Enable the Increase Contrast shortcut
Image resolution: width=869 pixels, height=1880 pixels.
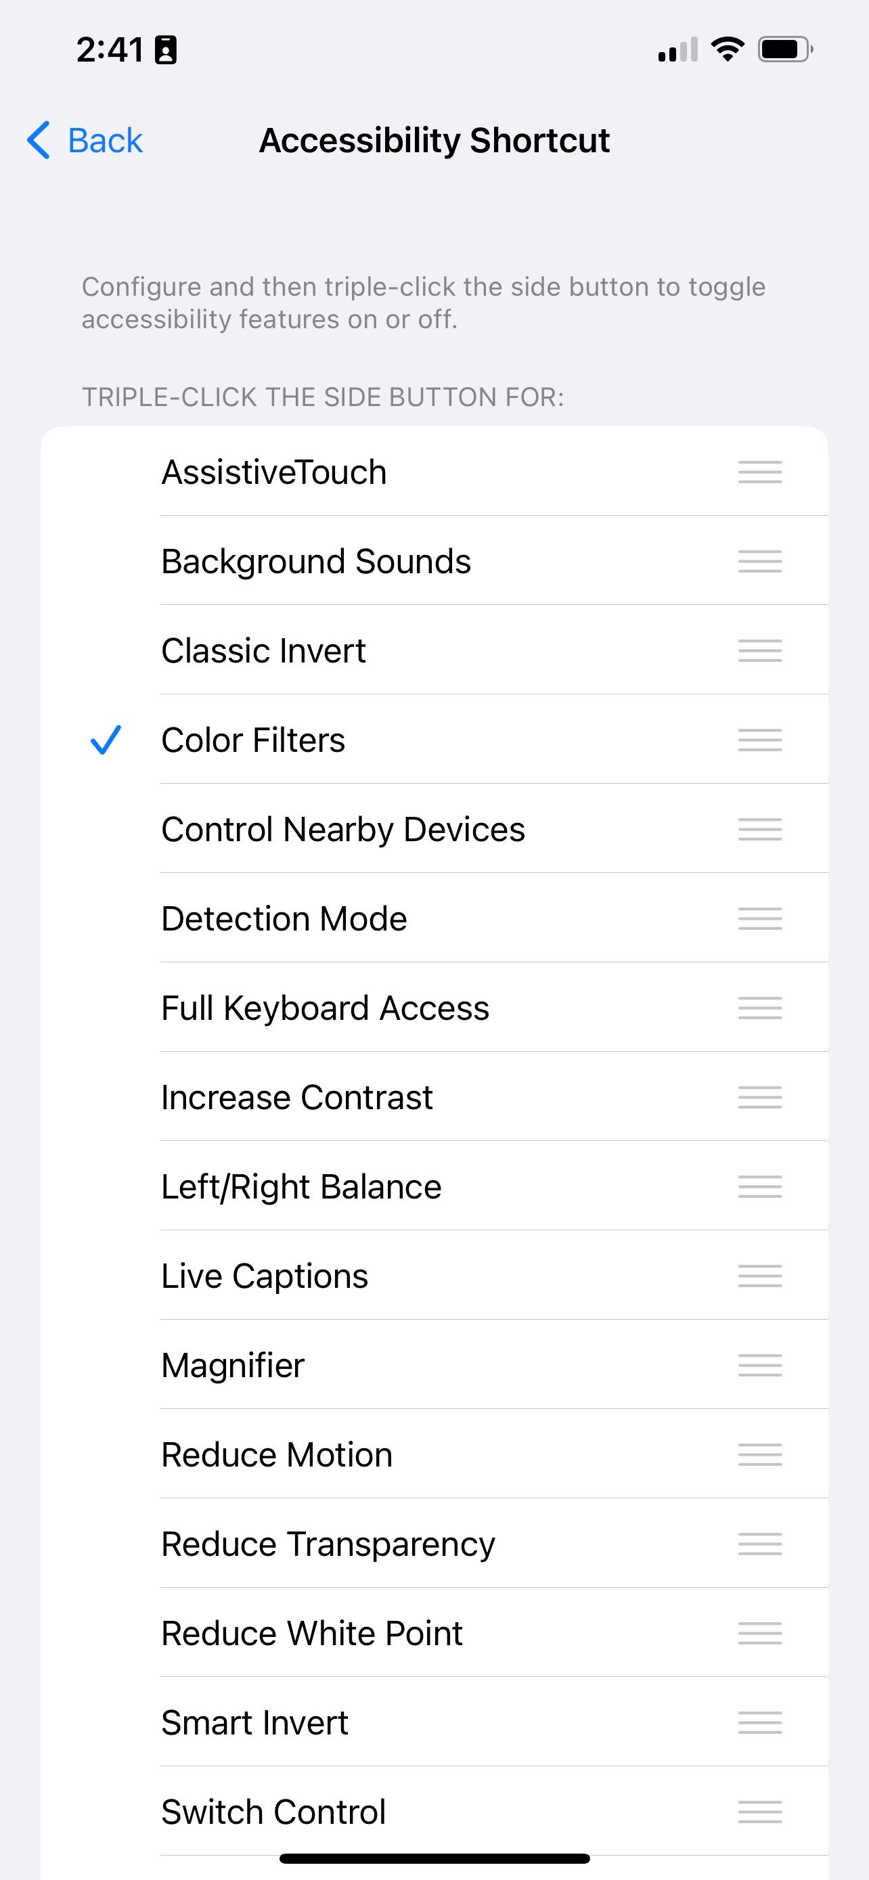pyautogui.click(x=297, y=1098)
